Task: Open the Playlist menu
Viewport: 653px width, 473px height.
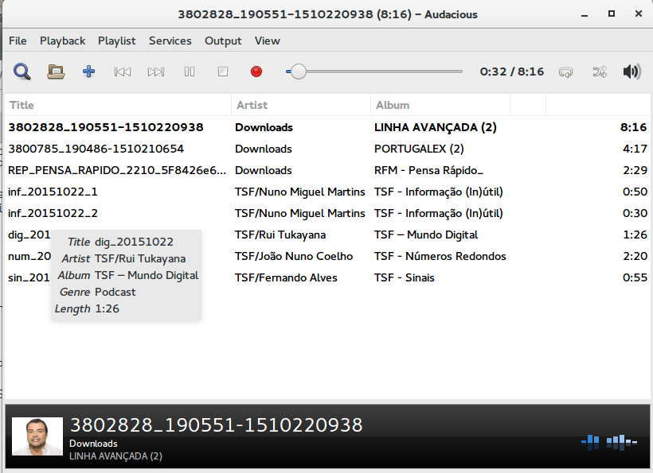Action: pyautogui.click(x=116, y=41)
